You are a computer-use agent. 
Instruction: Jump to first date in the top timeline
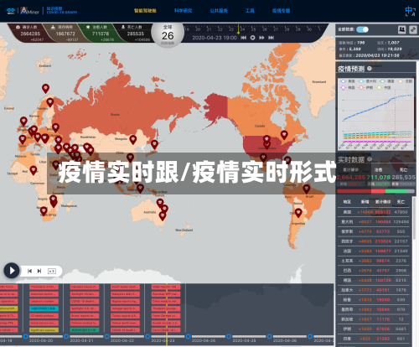pos(243,38)
